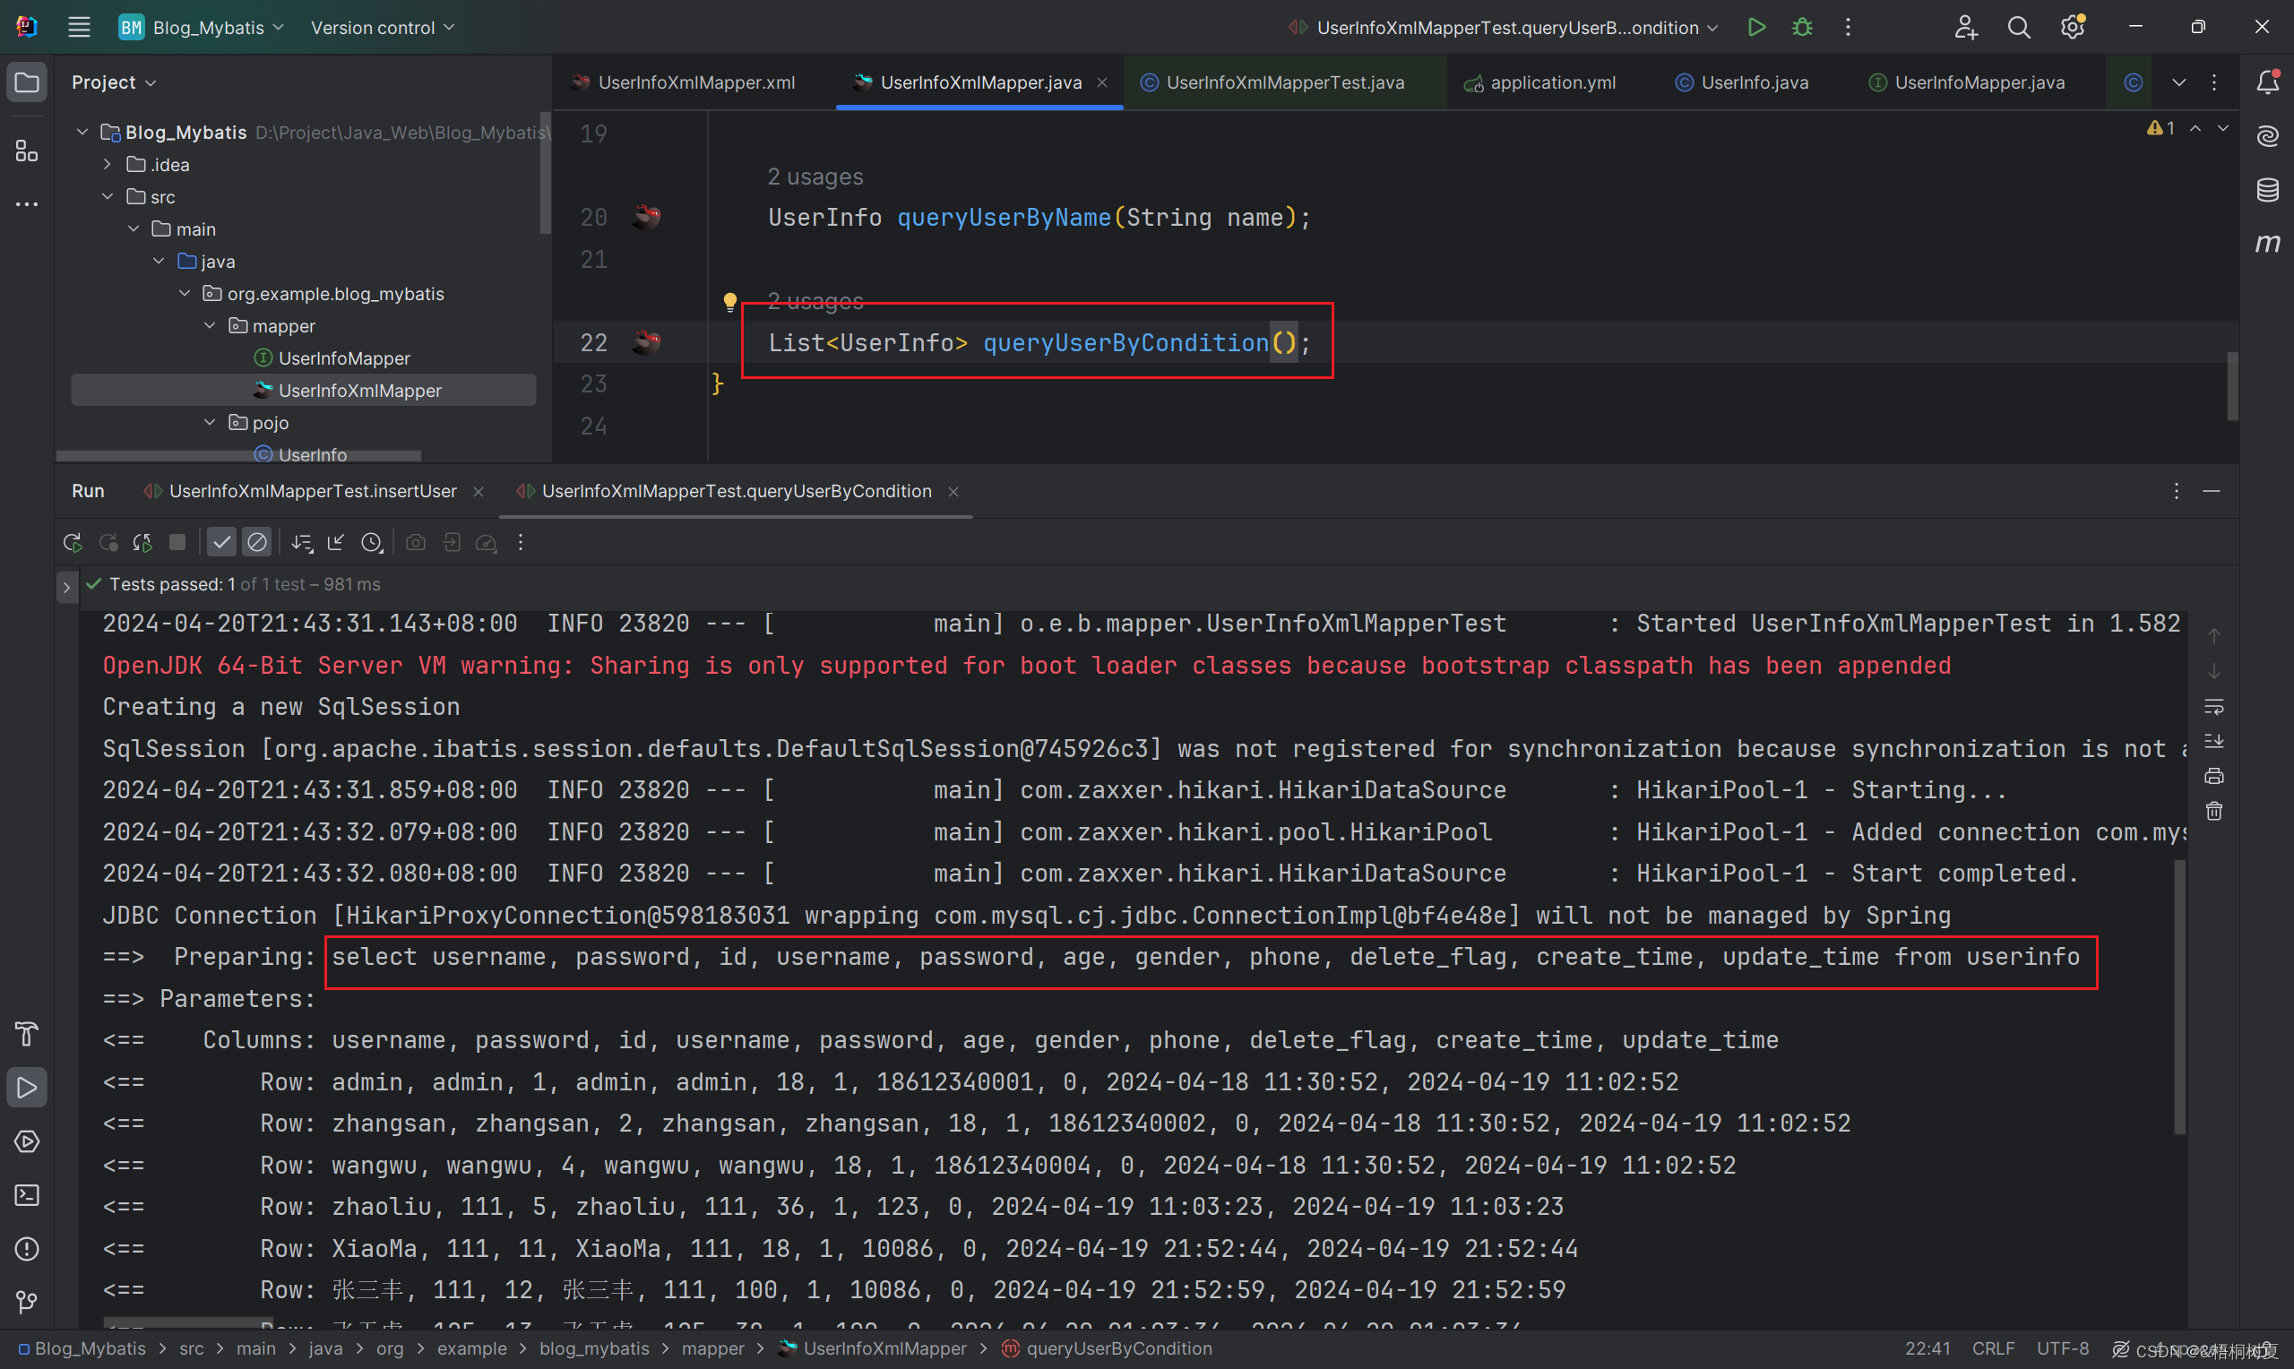Go to next highlighted error arrow
Screen dimensions: 2294x1369
pos(2223,128)
